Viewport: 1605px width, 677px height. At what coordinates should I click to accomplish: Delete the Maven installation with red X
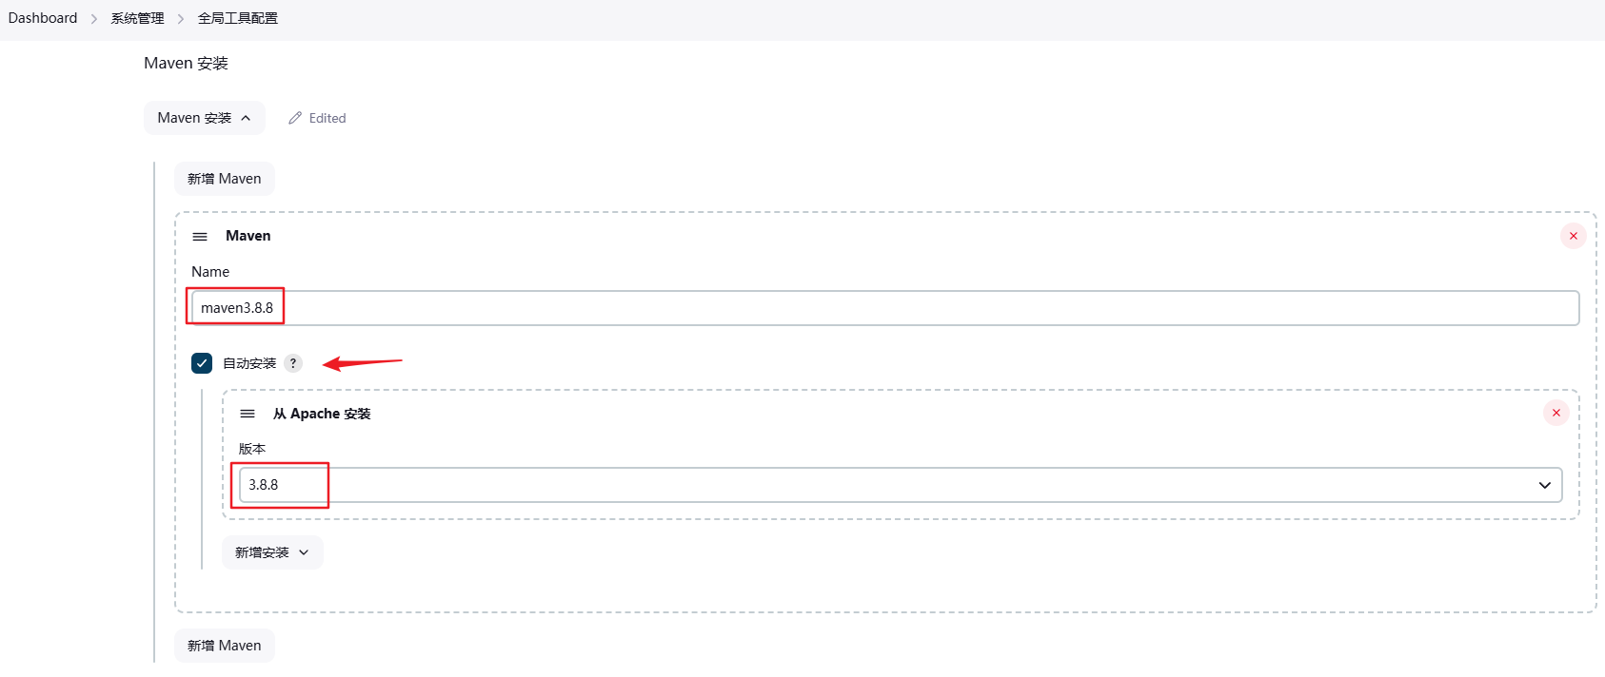pyautogui.click(x=1573, y=236)
